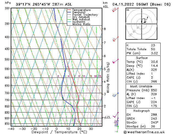Click the station coordinates '39°17'N 265°45'W 287m ASL'
173x134 pixels.
coord(44,4)
